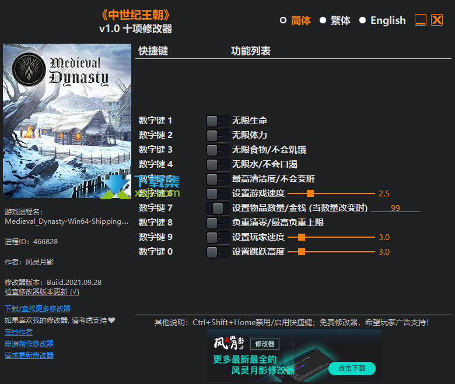Click the process ID text 466828
The height and width of the screenshot is (384, 455).
[45, 242]
